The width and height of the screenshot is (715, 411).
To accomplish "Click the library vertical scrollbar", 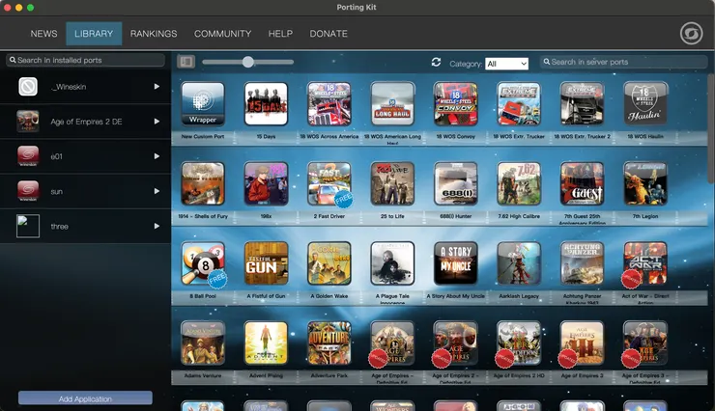I will (711, 129).
